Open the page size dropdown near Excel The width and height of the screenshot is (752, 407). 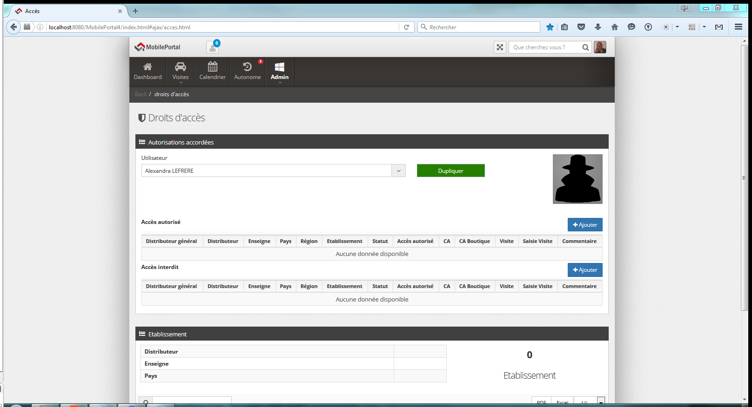[601, 401]
